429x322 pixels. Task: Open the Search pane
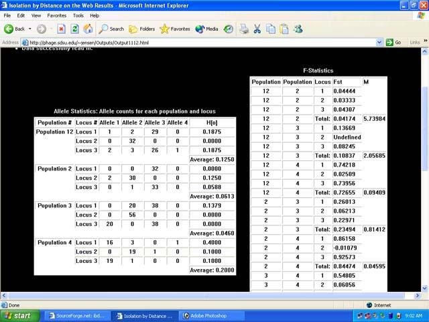click(111, 29)
